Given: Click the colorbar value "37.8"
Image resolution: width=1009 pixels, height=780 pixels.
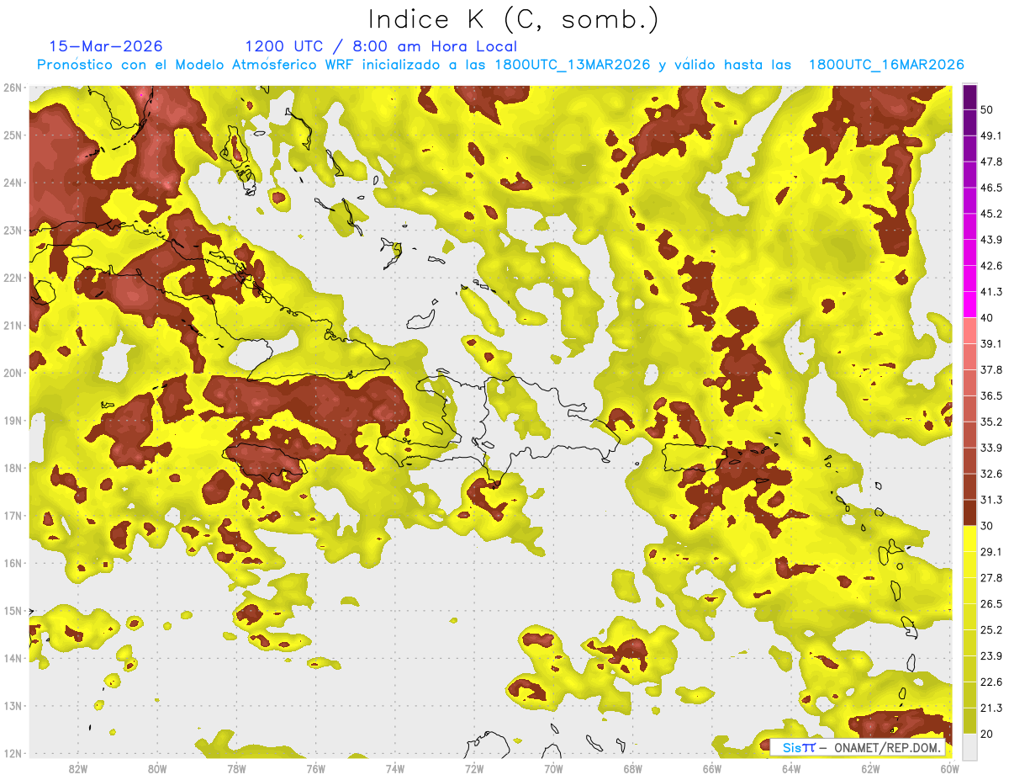Looking at the screenshot, I should 991,369.
